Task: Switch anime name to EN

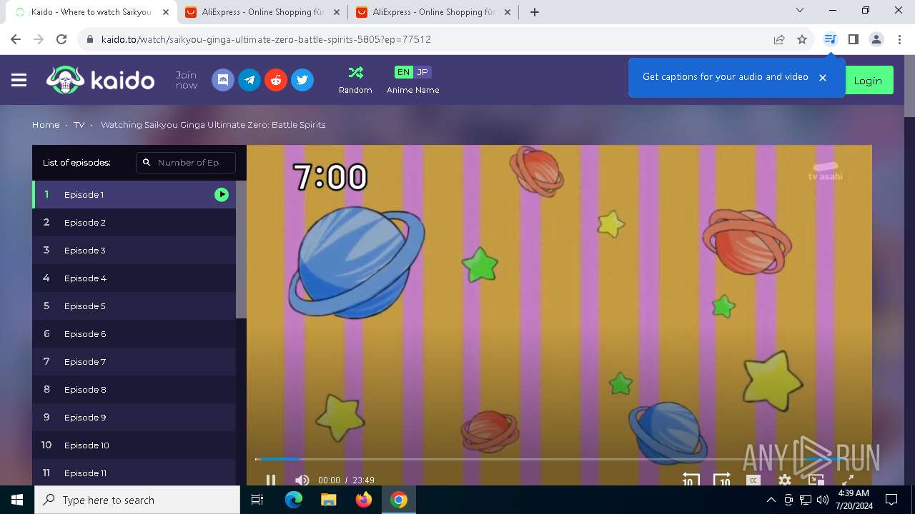Action: click(x=404, y=72)
